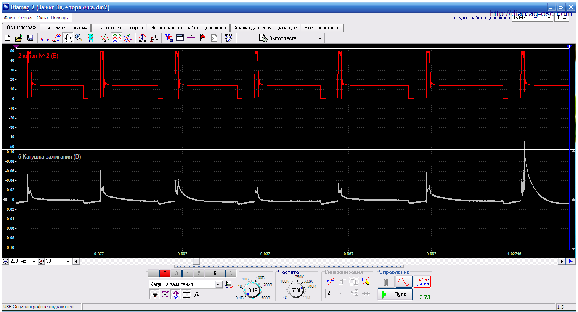Open the 200 мс time scale dropdown
The image size is (578, 312).
click(x=34, y=261)
